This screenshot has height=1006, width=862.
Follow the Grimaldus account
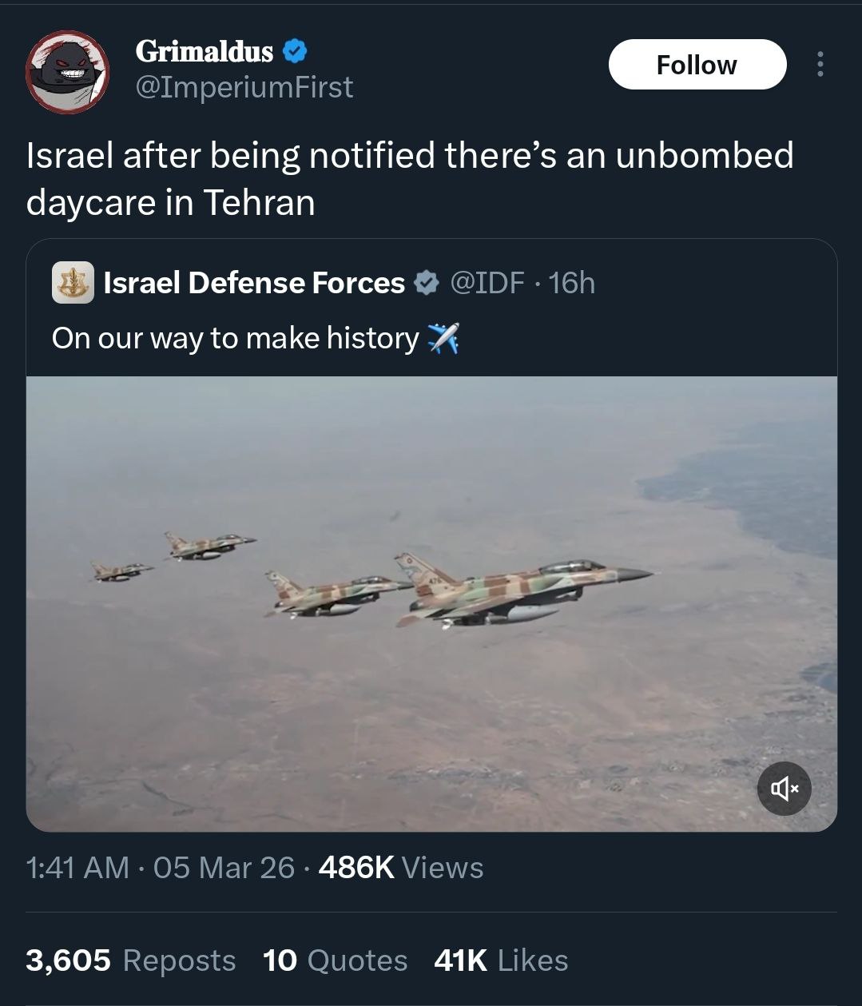[x=697, y=65]
